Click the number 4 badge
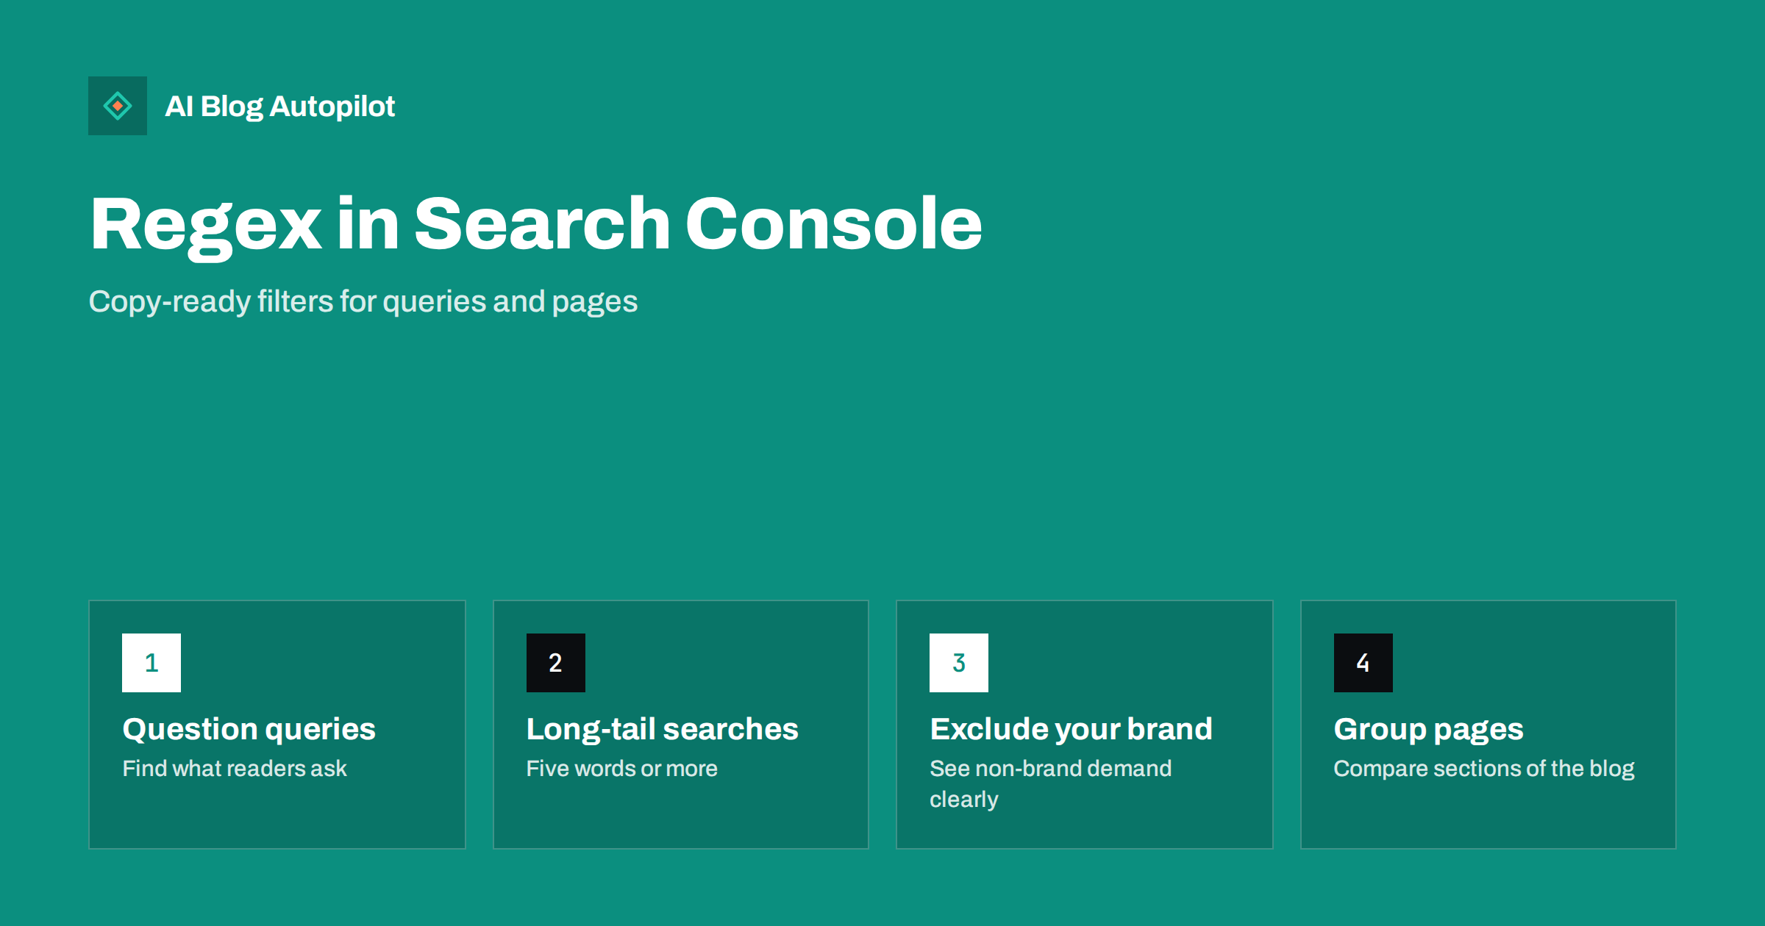The height and width of the screenshot is (926, 1765). click(1363, 663)
